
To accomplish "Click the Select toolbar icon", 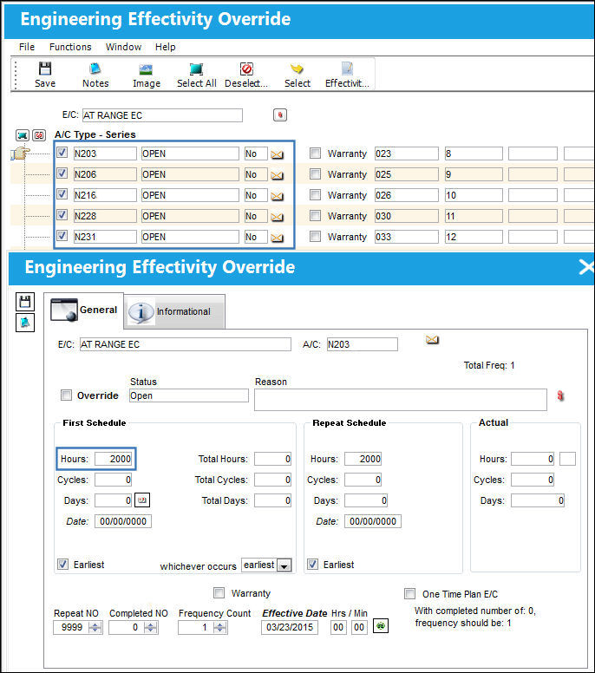I will tap(297, 75).
